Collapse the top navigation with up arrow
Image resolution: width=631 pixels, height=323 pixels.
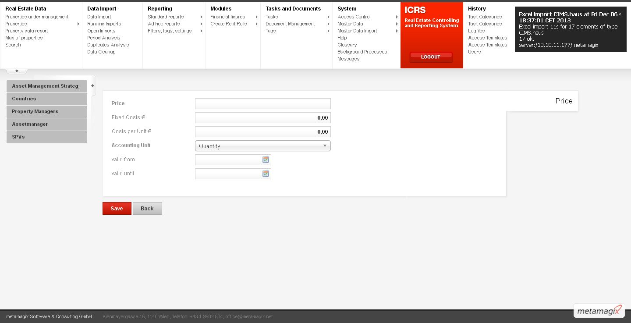point(17,71)
